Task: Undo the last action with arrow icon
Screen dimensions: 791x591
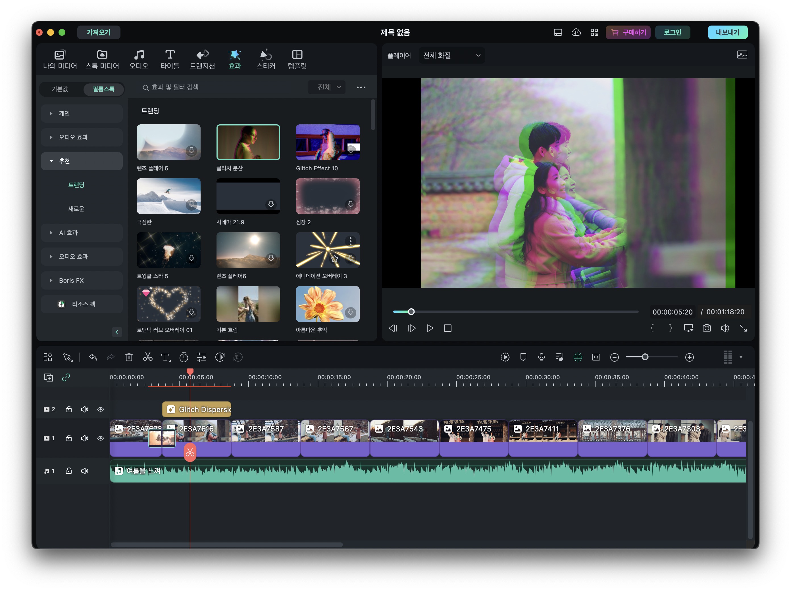Action: pos(93,357)
